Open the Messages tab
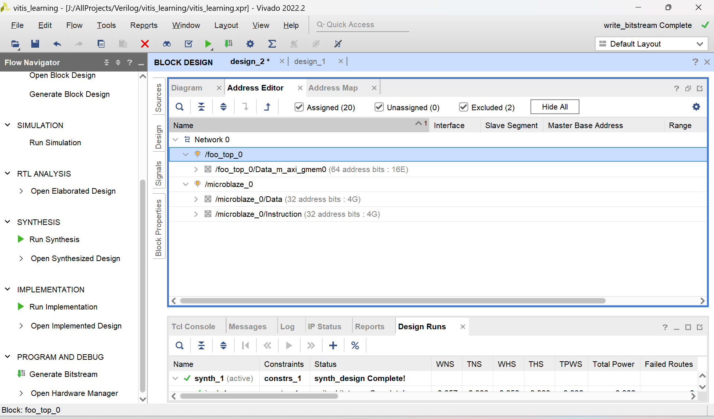The height and width of the screenshot is (419, 714). (x=247, y=327)
